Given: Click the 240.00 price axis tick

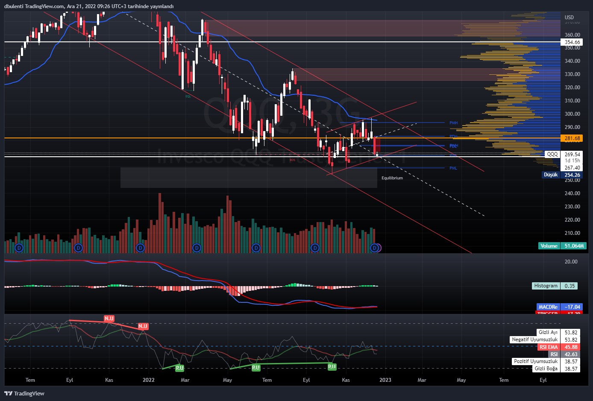Looking at the screenshot, I should (572, 193).
